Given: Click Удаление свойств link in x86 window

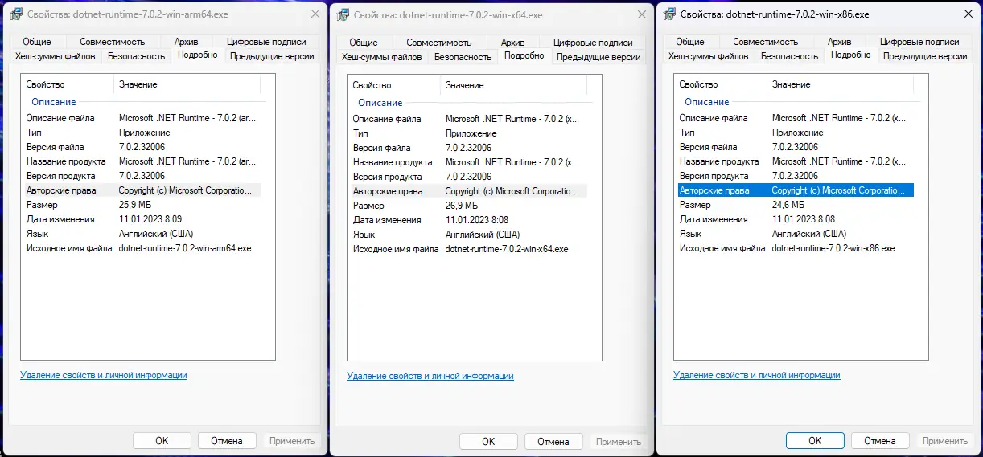Looking at the screenshot, I should [x=756, y=375].
